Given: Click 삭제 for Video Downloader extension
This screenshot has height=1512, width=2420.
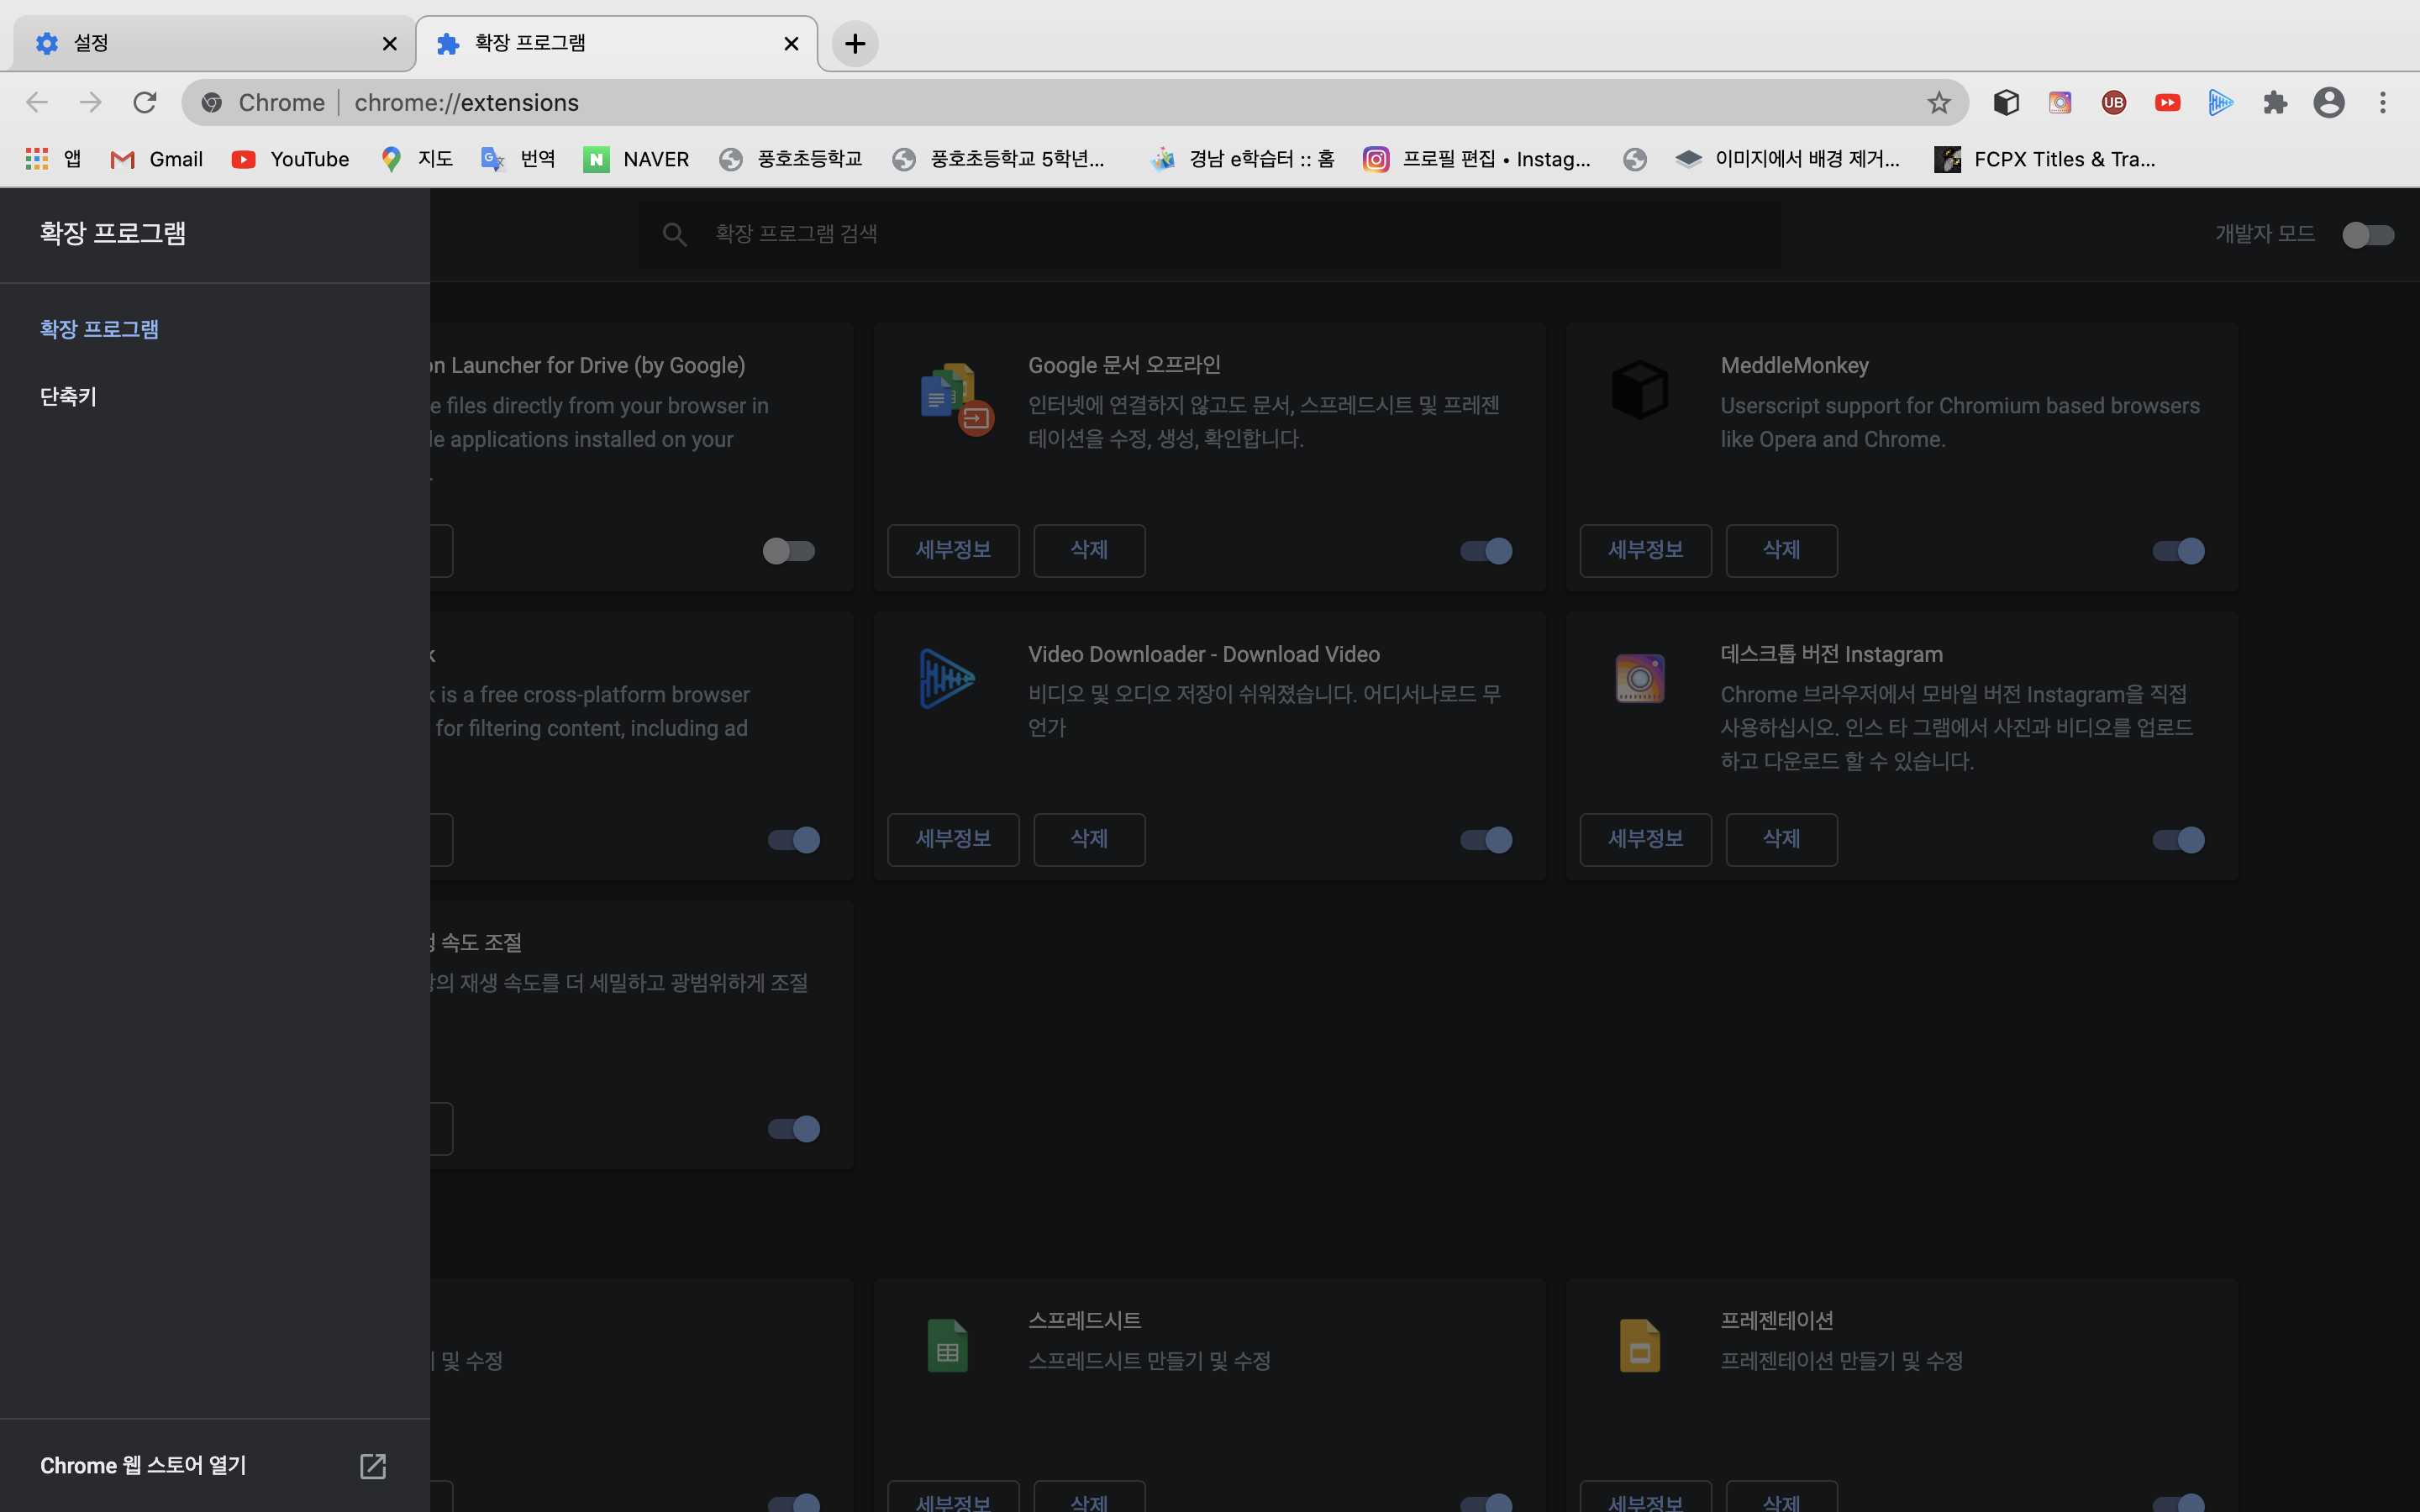Looking at the screenshot, I should click(1088, 839).
